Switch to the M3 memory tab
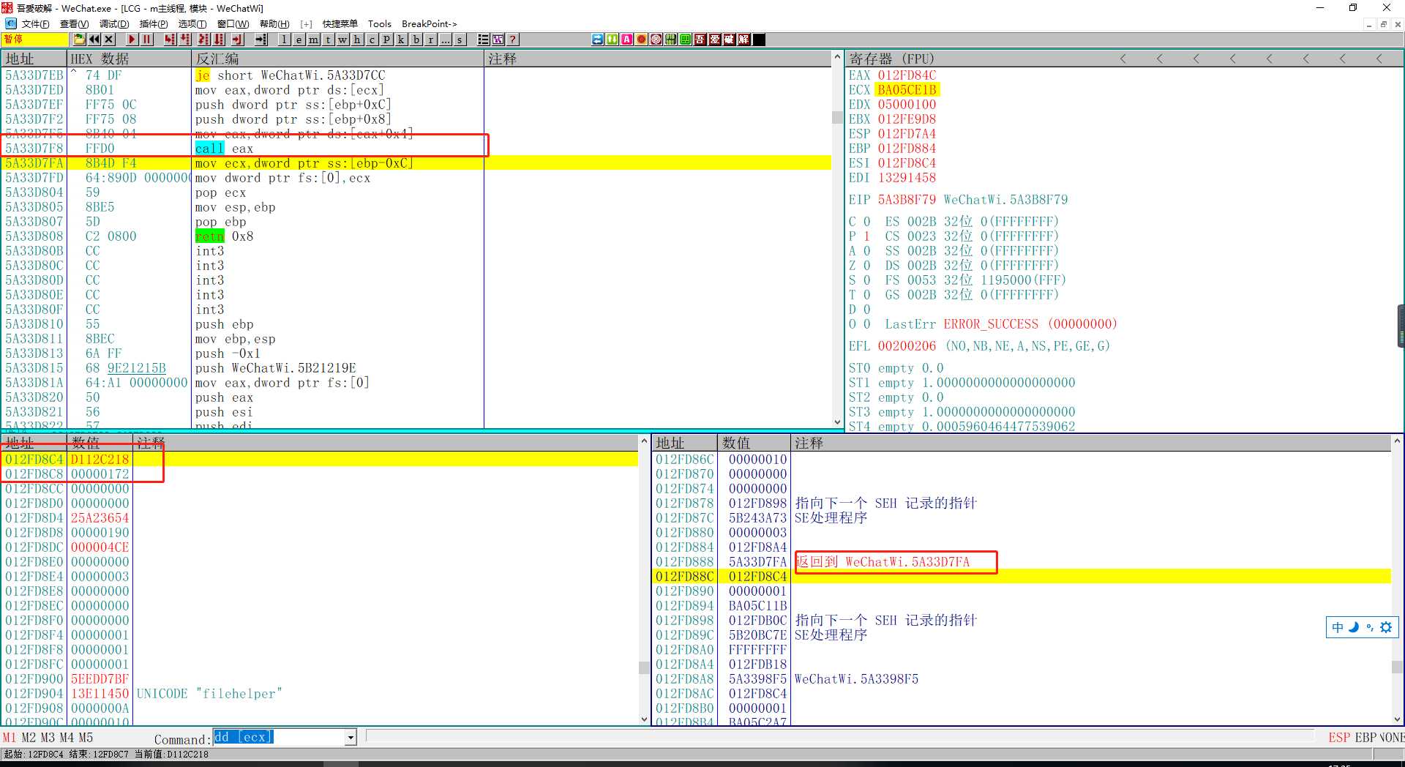Image resolution: width=1405 pixels, height=767 pixels. tap(48, 738)
